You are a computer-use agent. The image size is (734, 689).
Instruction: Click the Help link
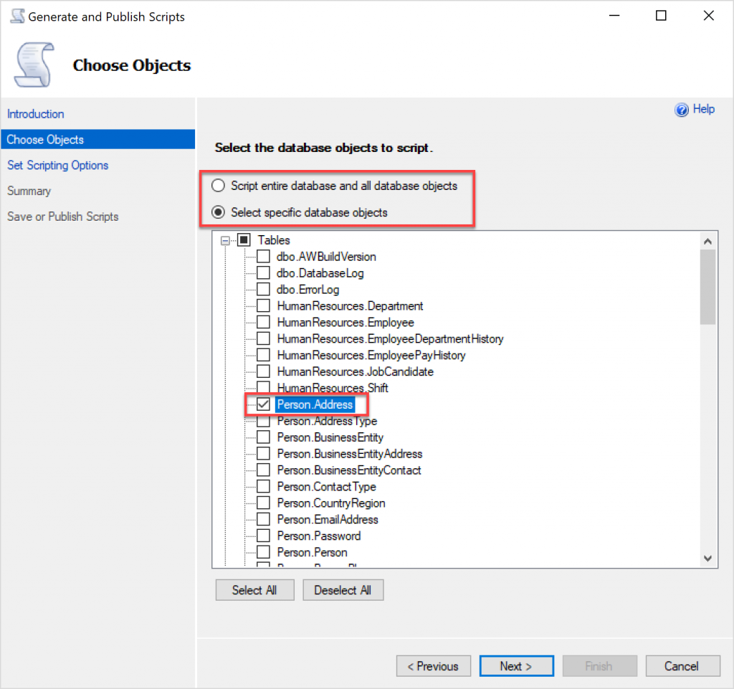(704, 109)
